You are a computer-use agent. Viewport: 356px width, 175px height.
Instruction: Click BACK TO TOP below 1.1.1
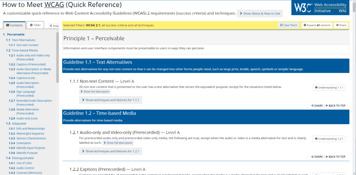point(335,106)
